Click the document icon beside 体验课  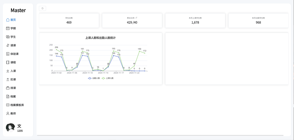(x=8, y=54)
